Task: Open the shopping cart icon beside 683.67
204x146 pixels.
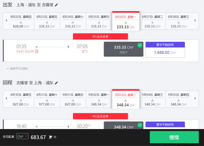Action: pyautogui.click(x=50, y=137)
